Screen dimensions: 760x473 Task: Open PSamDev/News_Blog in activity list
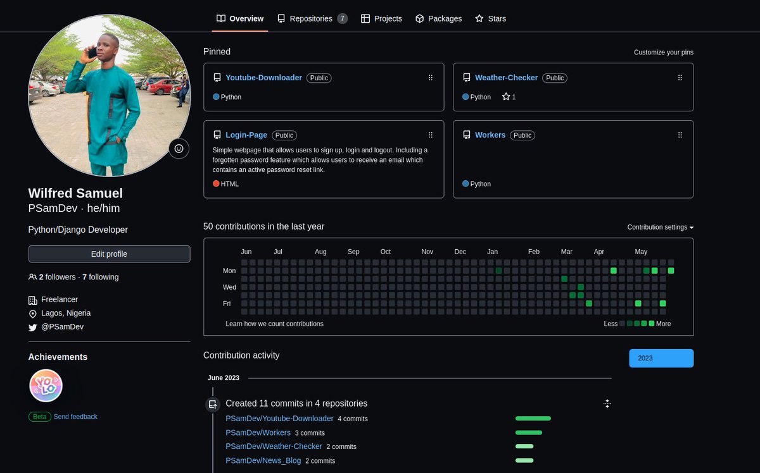tap(263, 460)
